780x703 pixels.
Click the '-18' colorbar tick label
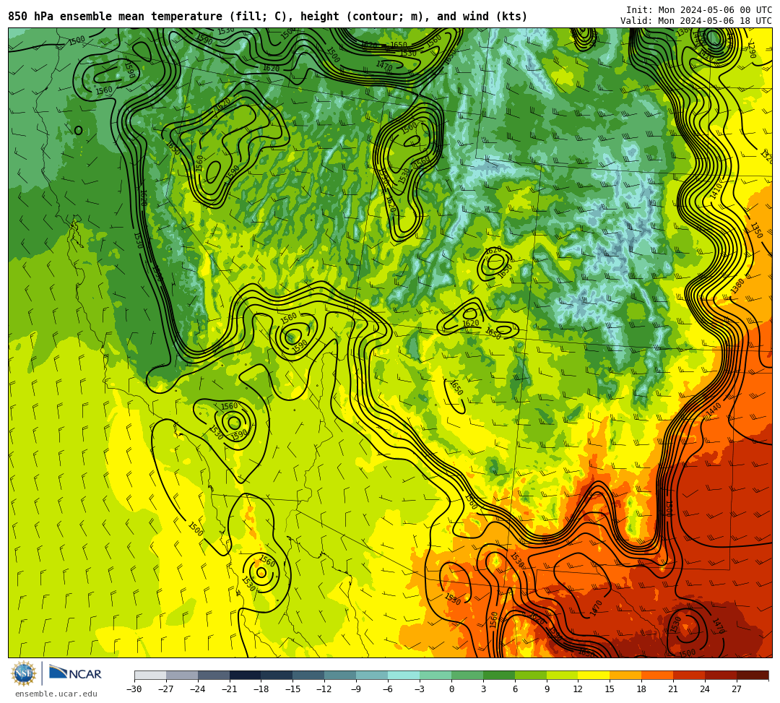(x=261, y=689)
